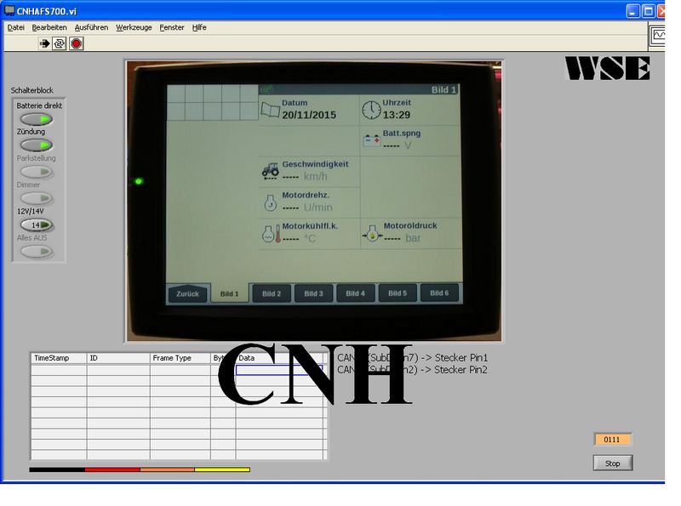Click the Run arrow toolbar icon
The height and width of the screenshot is (506, 681).
click(x=44, y=43)
